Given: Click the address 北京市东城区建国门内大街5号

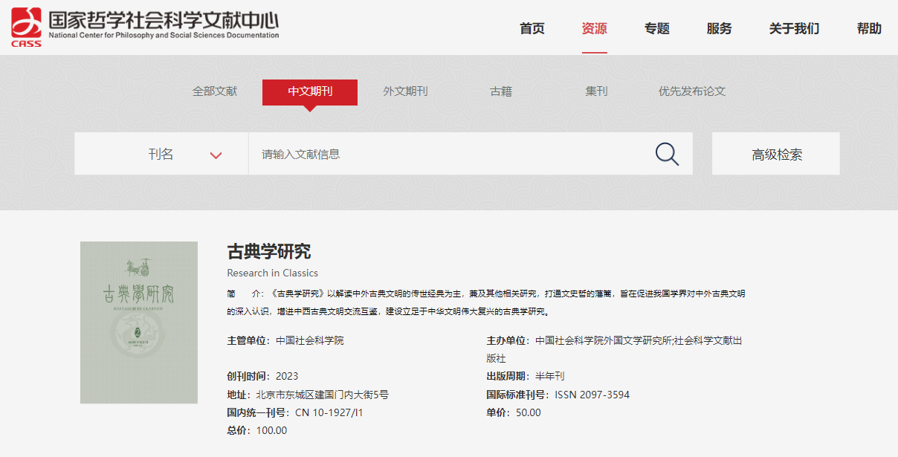Looking at the screenshot, I should (322, 395).
